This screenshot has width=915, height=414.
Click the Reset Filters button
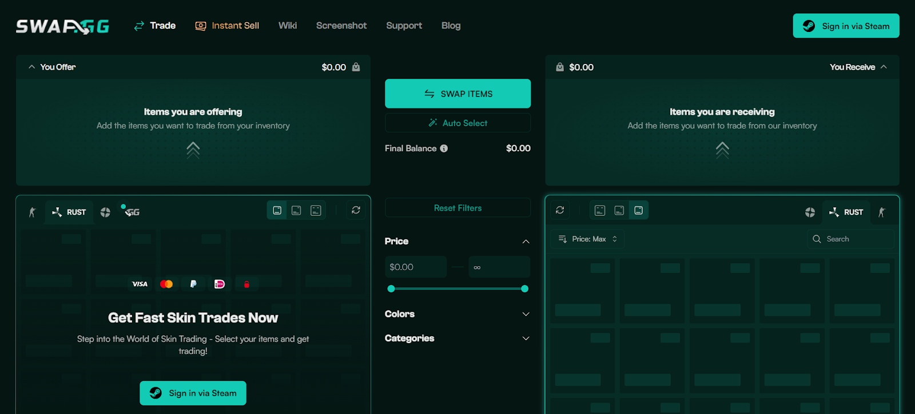coord(457,208)
